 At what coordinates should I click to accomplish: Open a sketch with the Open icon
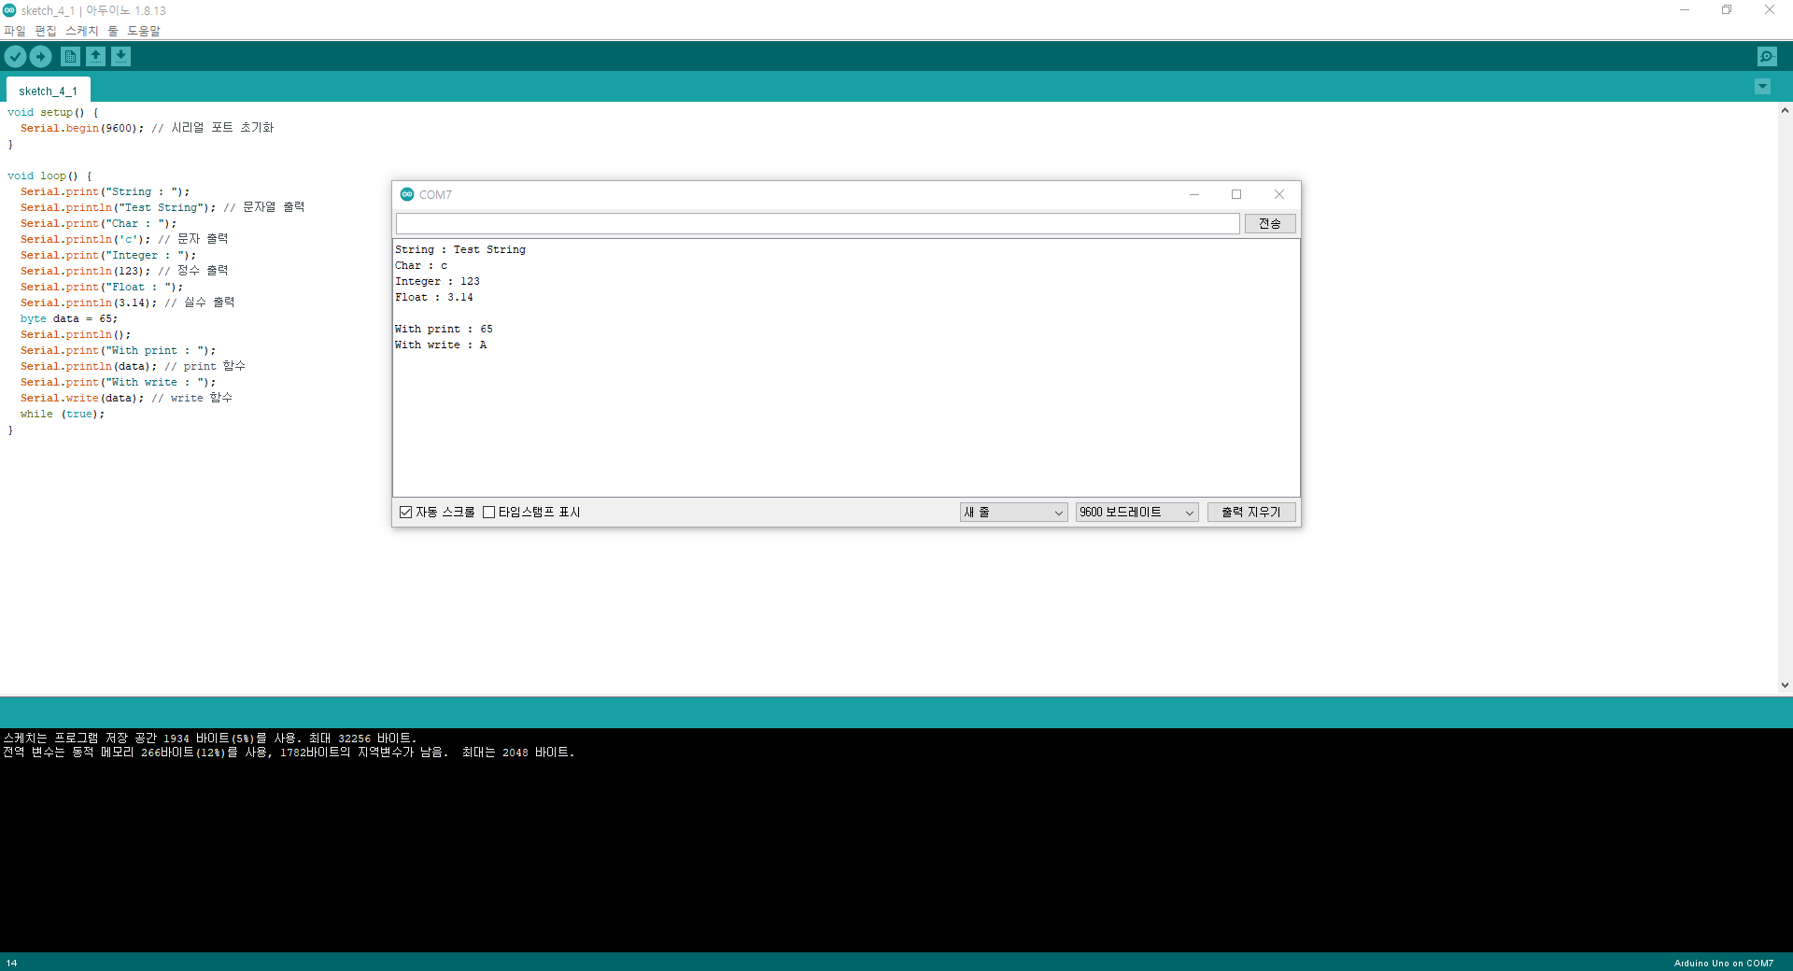[95, 57]
